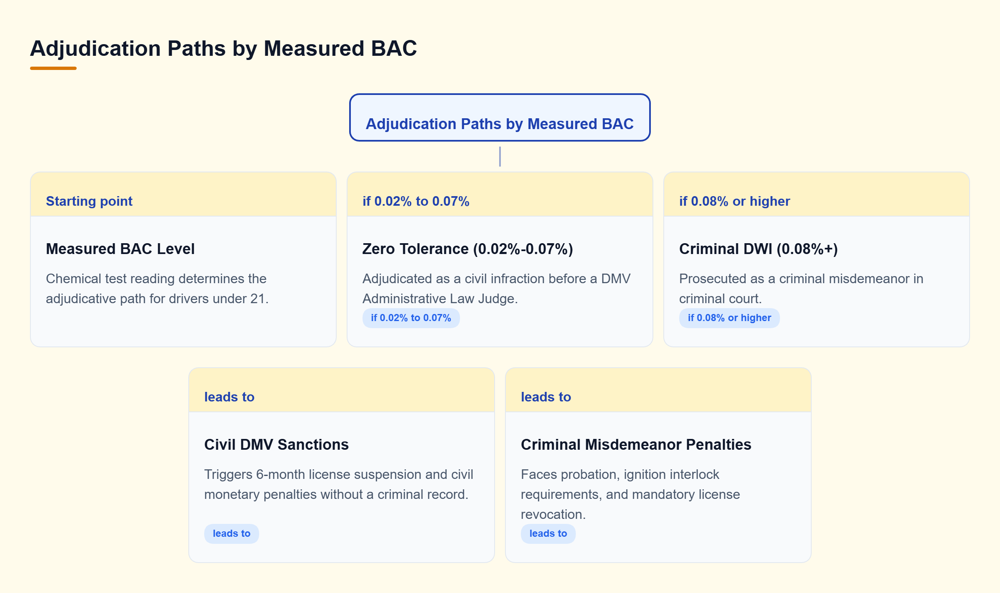Open the Starting point card header
The height and width of the screenshot is (593, 1000).
(x=183, y=194)
